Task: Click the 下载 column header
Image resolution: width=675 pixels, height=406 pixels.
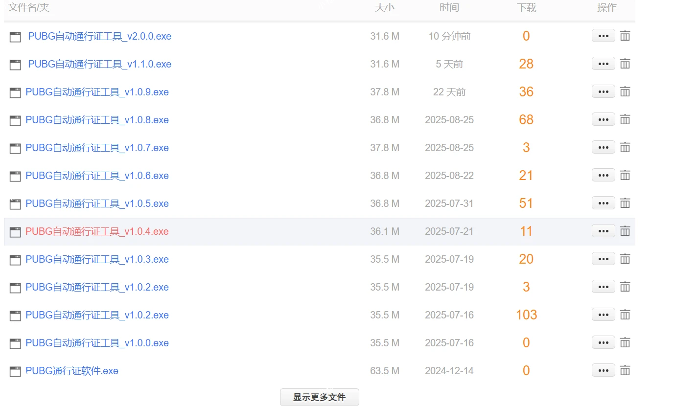Action: click(x=526, y=7)
